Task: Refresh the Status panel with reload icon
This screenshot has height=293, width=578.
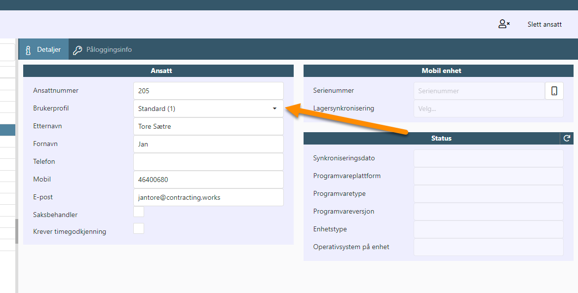Action: tap(567, 138)
